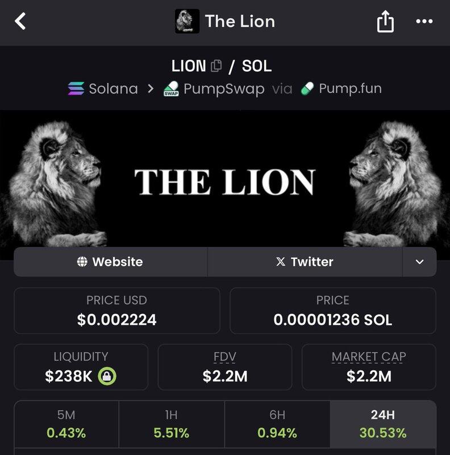Screen dimensions: 450x455
Task: Tap the Solana chain logo
Action: tap(76, 89)
